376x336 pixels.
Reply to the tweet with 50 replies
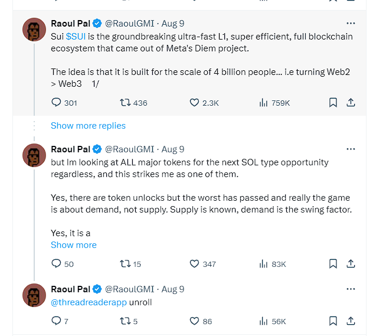click(x=57, y=264)
